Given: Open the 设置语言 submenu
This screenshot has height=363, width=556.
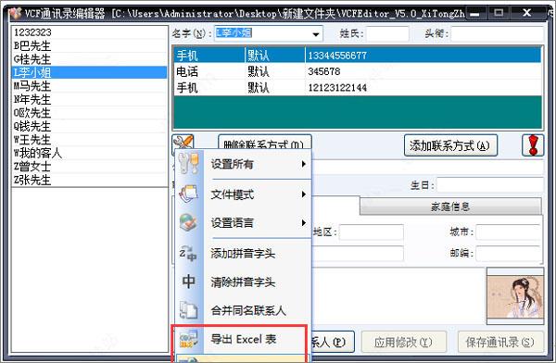Looking at the screenshot, I should (243, 223).
